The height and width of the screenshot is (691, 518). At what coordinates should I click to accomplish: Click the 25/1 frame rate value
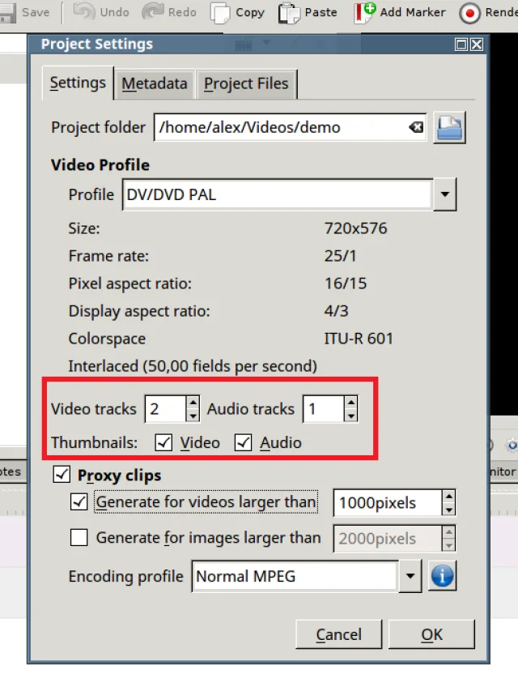pos(341,256)
